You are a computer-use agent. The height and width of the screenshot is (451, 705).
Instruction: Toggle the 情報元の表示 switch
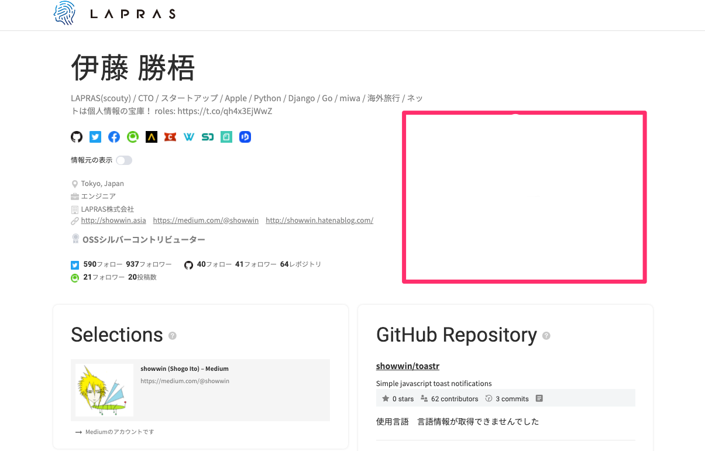124,160
